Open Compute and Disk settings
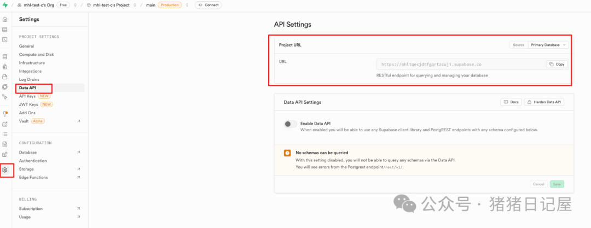 36,54
